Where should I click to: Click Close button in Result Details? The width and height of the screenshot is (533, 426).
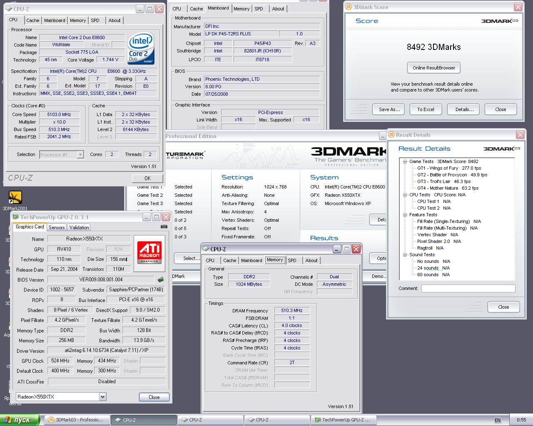[x=503, y=307]
